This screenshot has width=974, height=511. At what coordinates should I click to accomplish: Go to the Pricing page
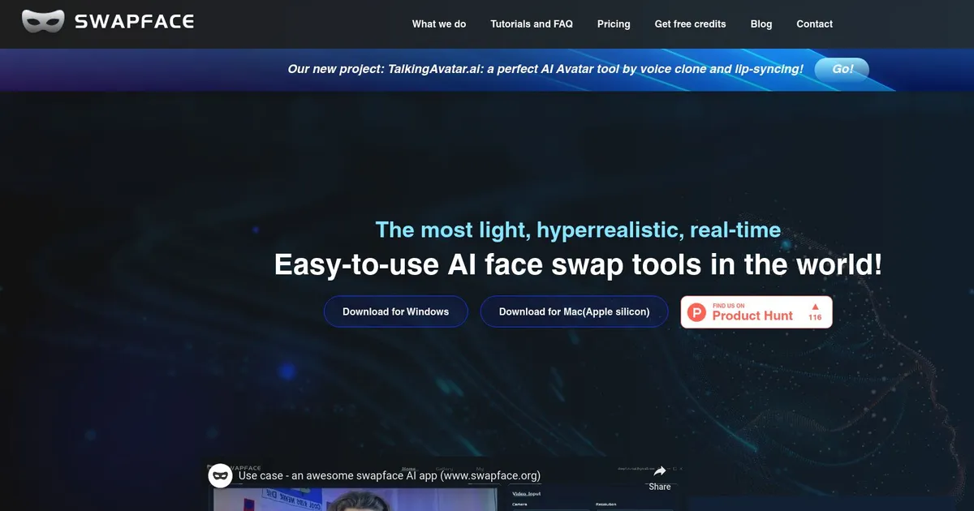pyautogui.click(x=614, y=24)
